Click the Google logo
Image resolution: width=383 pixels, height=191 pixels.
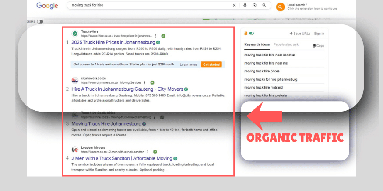tap(47, 6)
